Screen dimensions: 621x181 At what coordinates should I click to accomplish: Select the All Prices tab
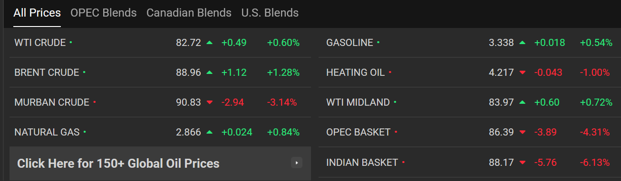click(37, 13)
